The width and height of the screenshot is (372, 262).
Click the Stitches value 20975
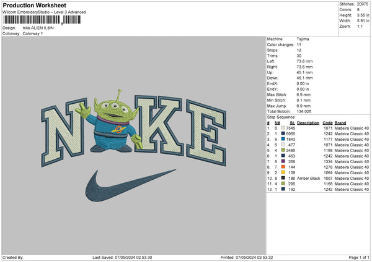363,4
